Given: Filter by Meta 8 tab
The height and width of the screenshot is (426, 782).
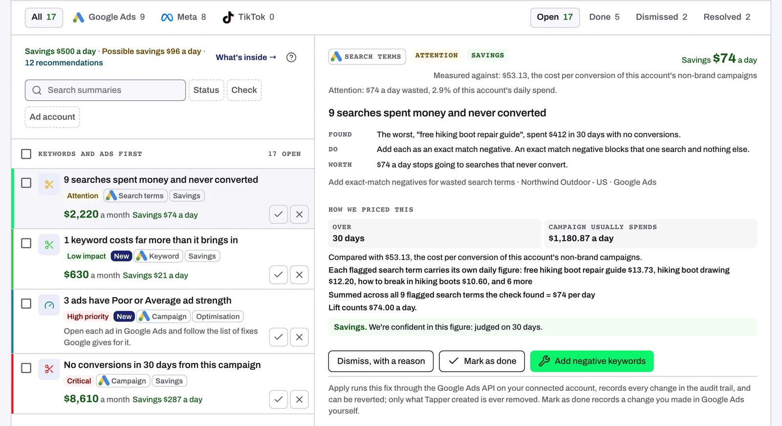Looking at the screenshot, I should pos(183,18).
